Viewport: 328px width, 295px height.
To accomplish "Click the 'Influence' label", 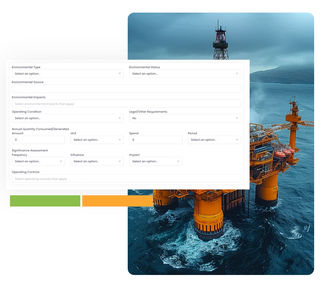I will pyautogui.click(x=77, y=155).
